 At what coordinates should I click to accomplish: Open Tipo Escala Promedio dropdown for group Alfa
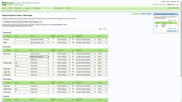86,63
